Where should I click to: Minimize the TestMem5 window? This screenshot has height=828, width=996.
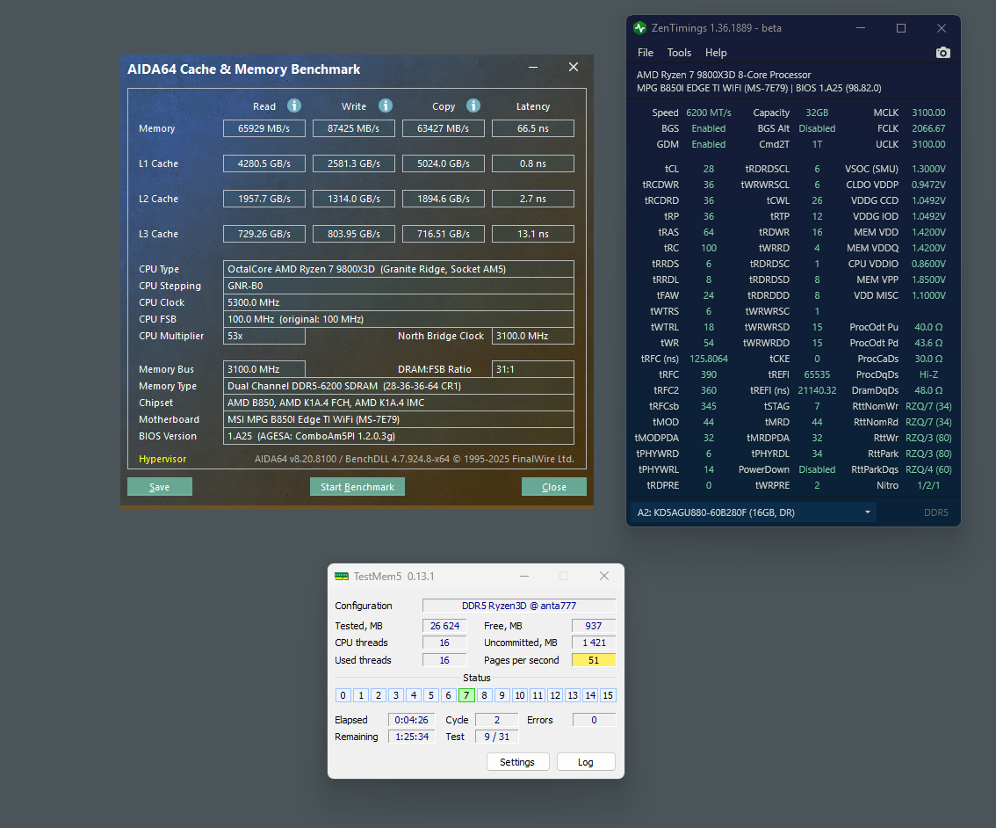point(524,576)
